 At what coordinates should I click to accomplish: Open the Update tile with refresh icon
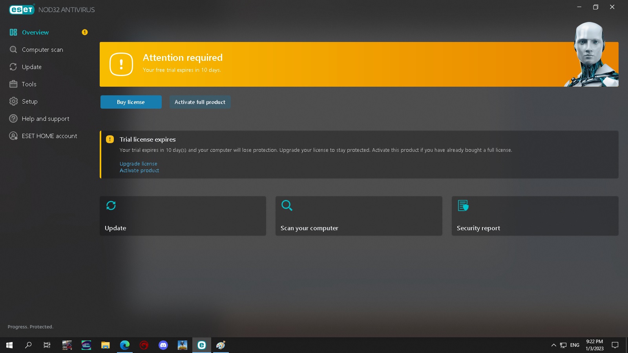[x=183, y=216]
